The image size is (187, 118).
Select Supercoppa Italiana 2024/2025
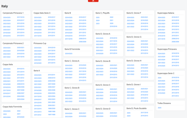[161, 18]
